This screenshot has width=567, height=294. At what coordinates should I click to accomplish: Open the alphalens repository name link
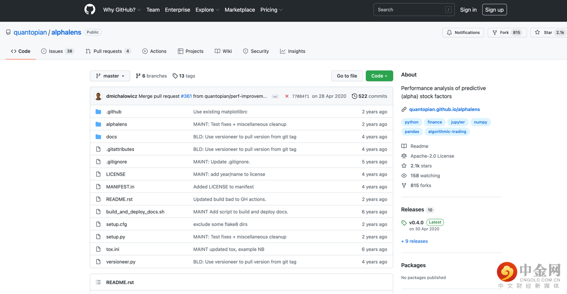pyautogui.click(x=66, y=32)
